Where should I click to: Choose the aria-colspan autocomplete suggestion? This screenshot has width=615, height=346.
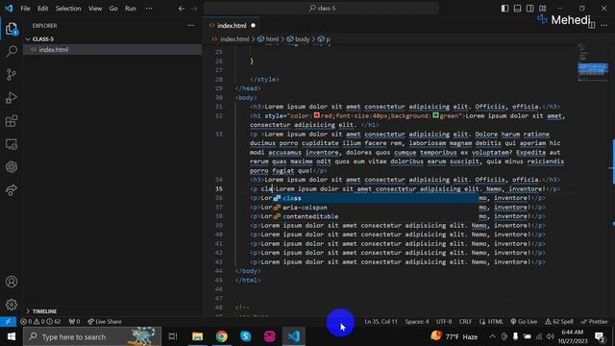(376, 208)
